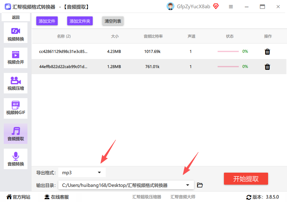Start extraction with 开始提取 button
This screenshot has height=202, width=287.
point(246,179)
